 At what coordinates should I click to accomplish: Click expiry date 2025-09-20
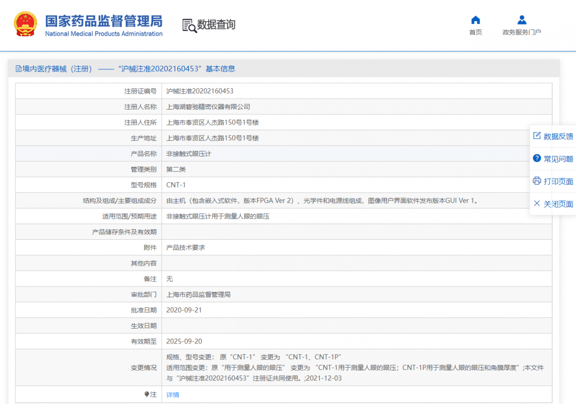click(x=184, y=341)
